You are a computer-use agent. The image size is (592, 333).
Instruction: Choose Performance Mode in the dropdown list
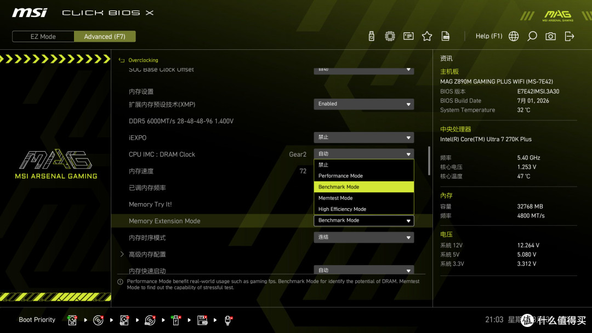(x=363, y=176)
